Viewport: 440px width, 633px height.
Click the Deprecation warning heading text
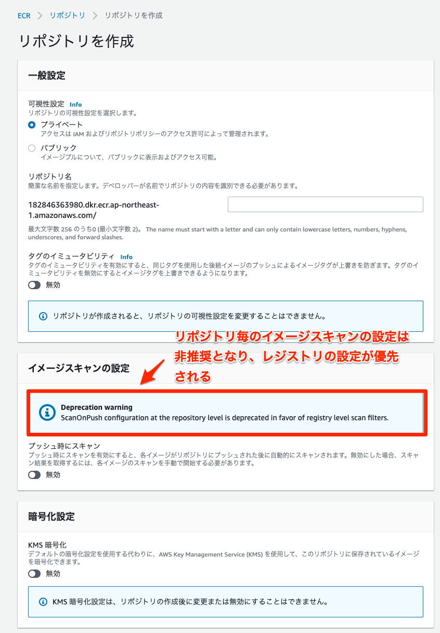(x=97, y=407)
